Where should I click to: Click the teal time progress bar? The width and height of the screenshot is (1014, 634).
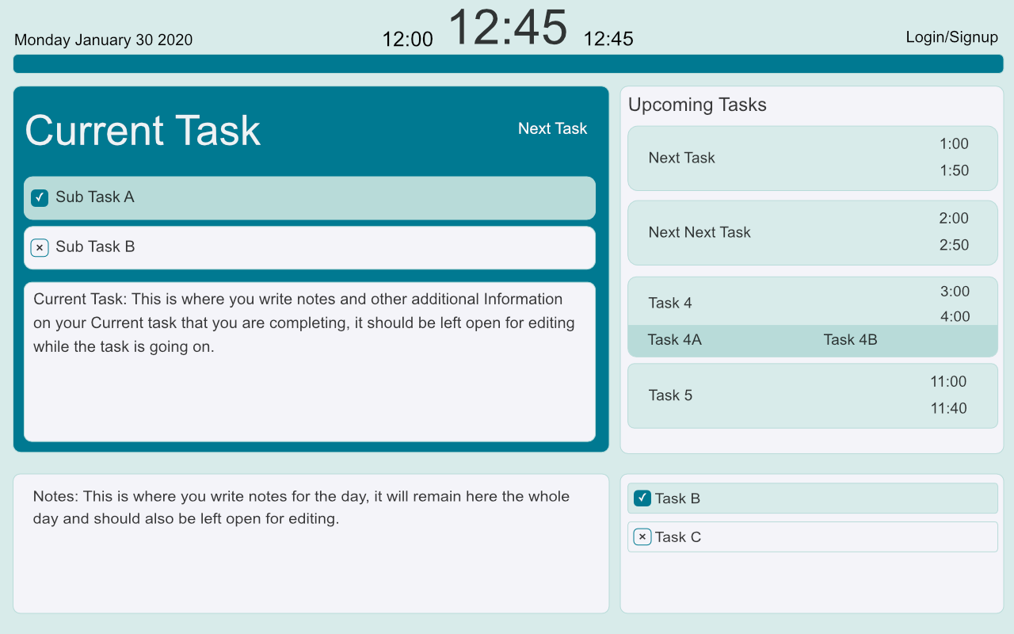click(508, 64)
